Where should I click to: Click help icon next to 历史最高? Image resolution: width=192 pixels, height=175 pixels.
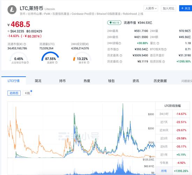(x=121, y=55)
